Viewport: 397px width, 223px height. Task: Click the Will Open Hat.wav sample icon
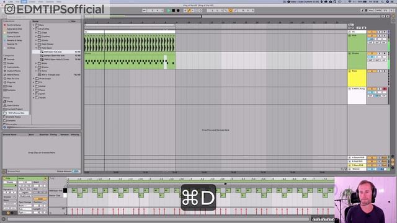pyautogui.click(x=42, y=51)
